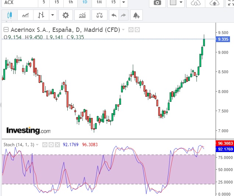Open the layout square dropdown
The image size is (234, 196).
pyautogui.click(x=176, y=3)
